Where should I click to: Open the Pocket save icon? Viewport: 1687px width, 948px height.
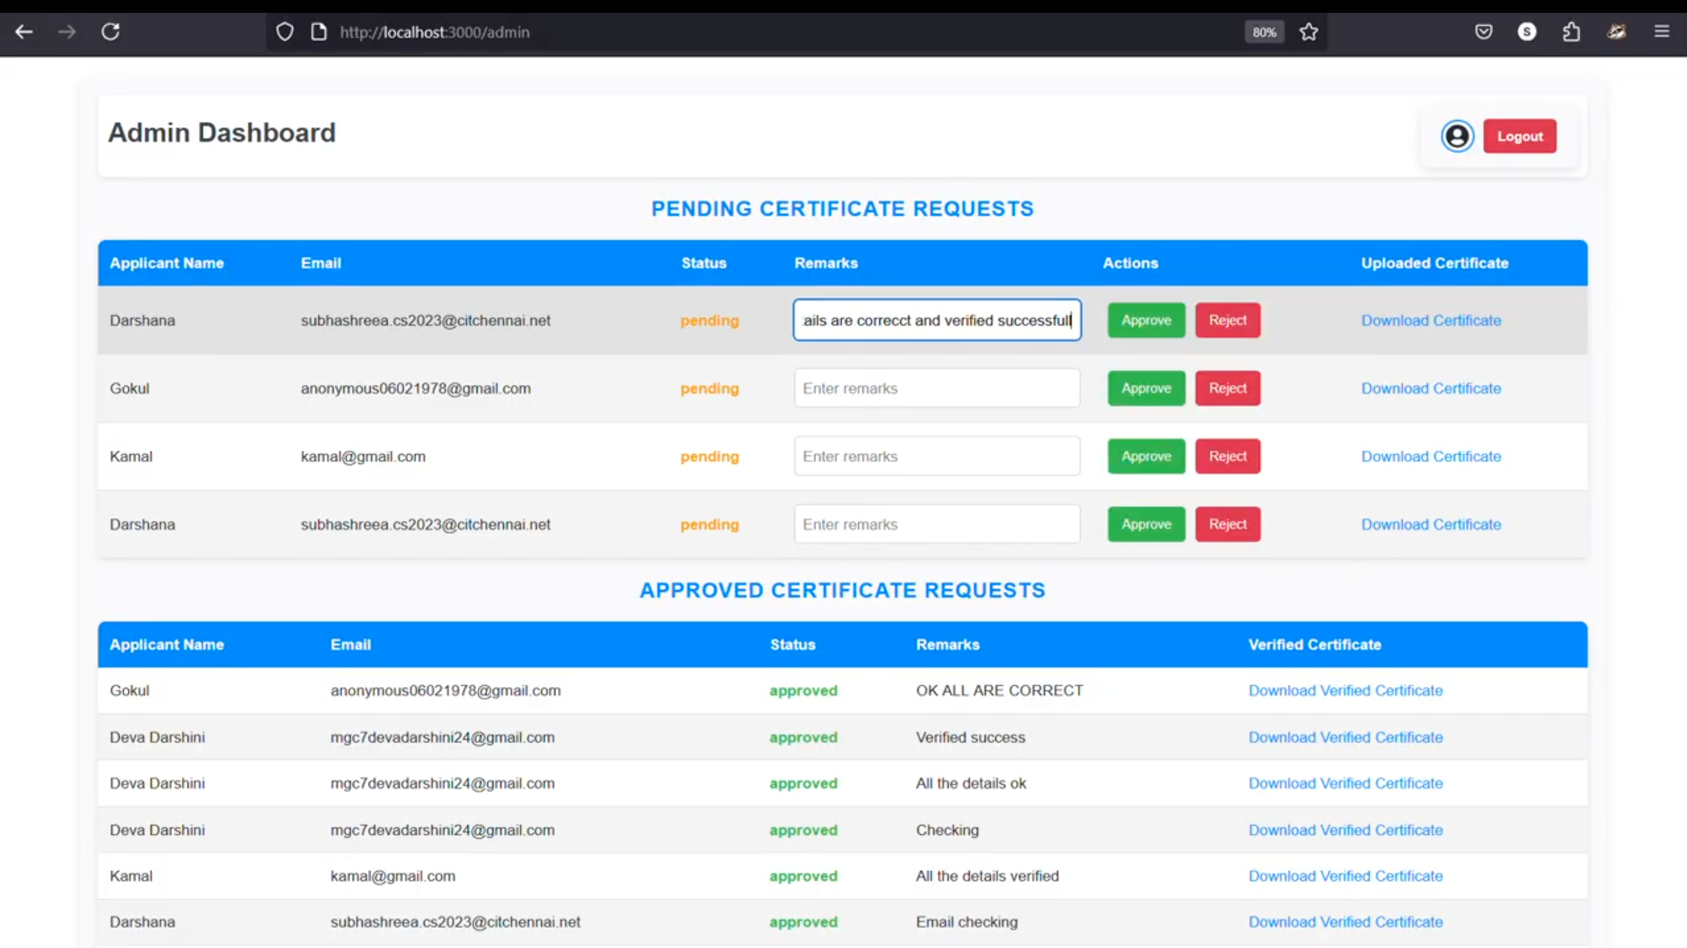[x=1483, y=32]
